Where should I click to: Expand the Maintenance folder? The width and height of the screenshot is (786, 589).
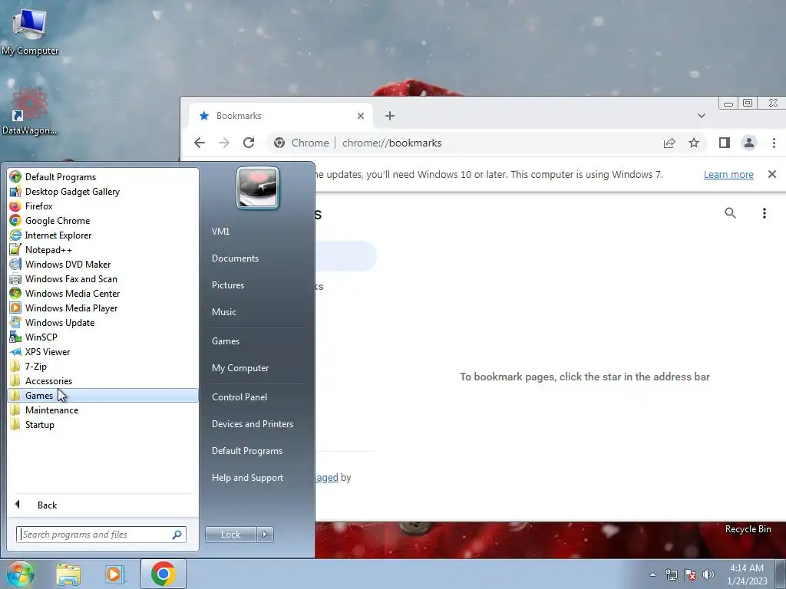(x=103, y=410)
